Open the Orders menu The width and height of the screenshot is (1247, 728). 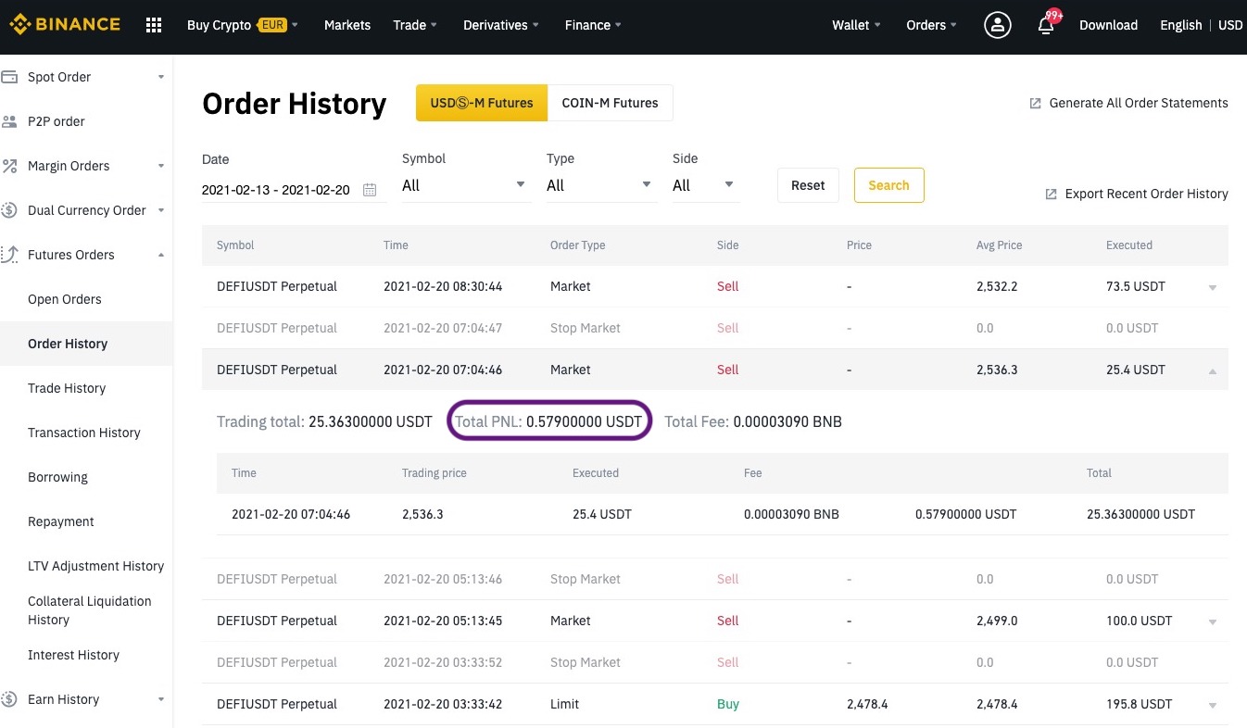932,25
